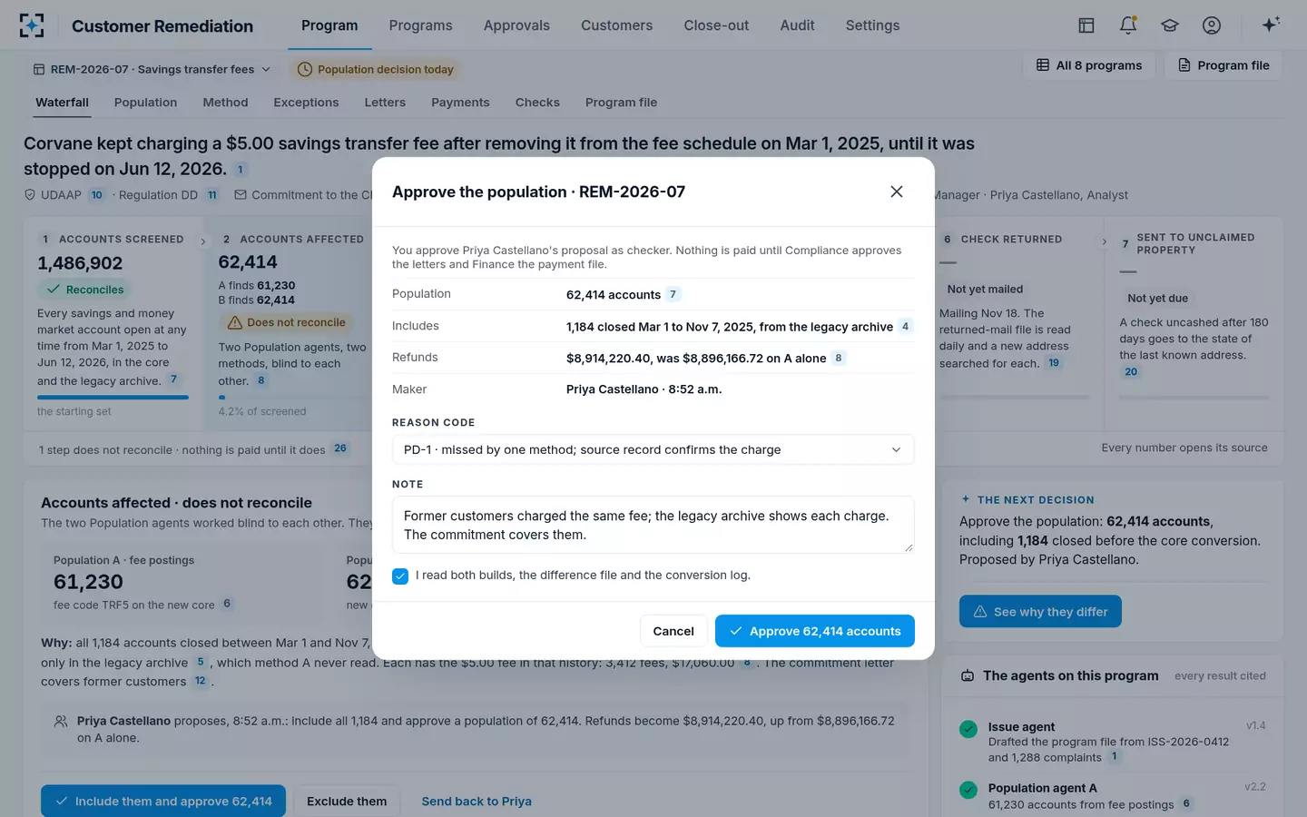Click citation 26 beside reconcile warning line
This screenshot has width=1307, height=817.
click(340, 448)
